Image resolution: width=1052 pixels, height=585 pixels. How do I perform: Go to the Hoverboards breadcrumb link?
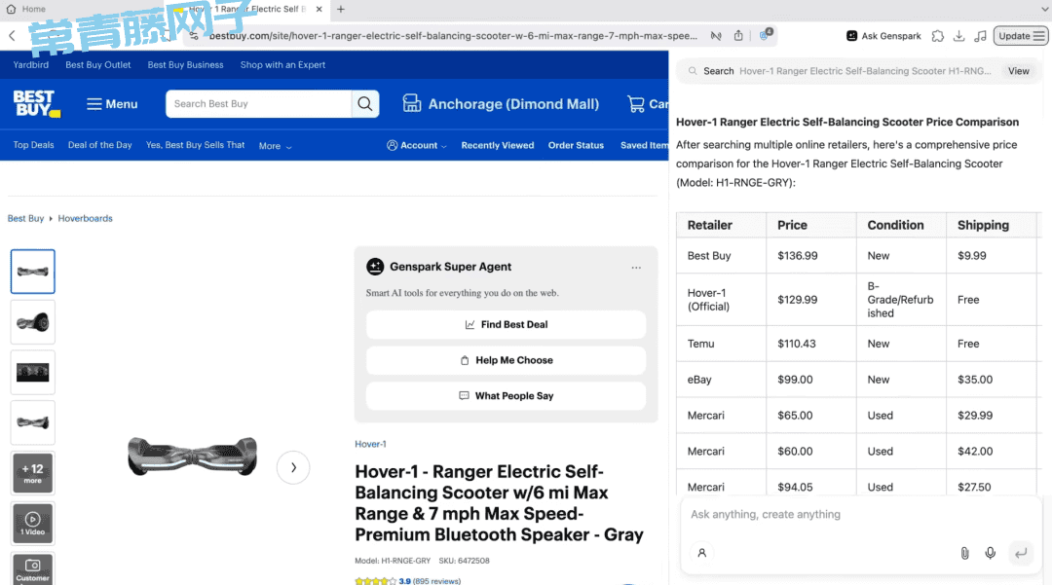85,218
